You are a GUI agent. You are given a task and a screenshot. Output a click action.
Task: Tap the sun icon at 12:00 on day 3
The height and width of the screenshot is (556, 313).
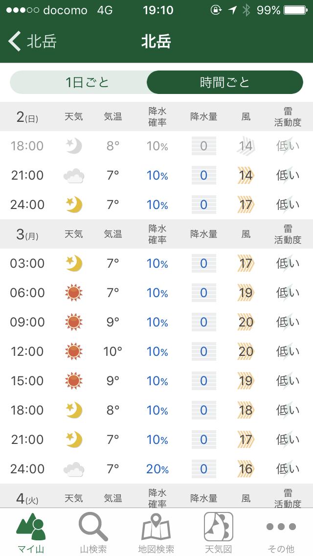click(x=74, y=351)
